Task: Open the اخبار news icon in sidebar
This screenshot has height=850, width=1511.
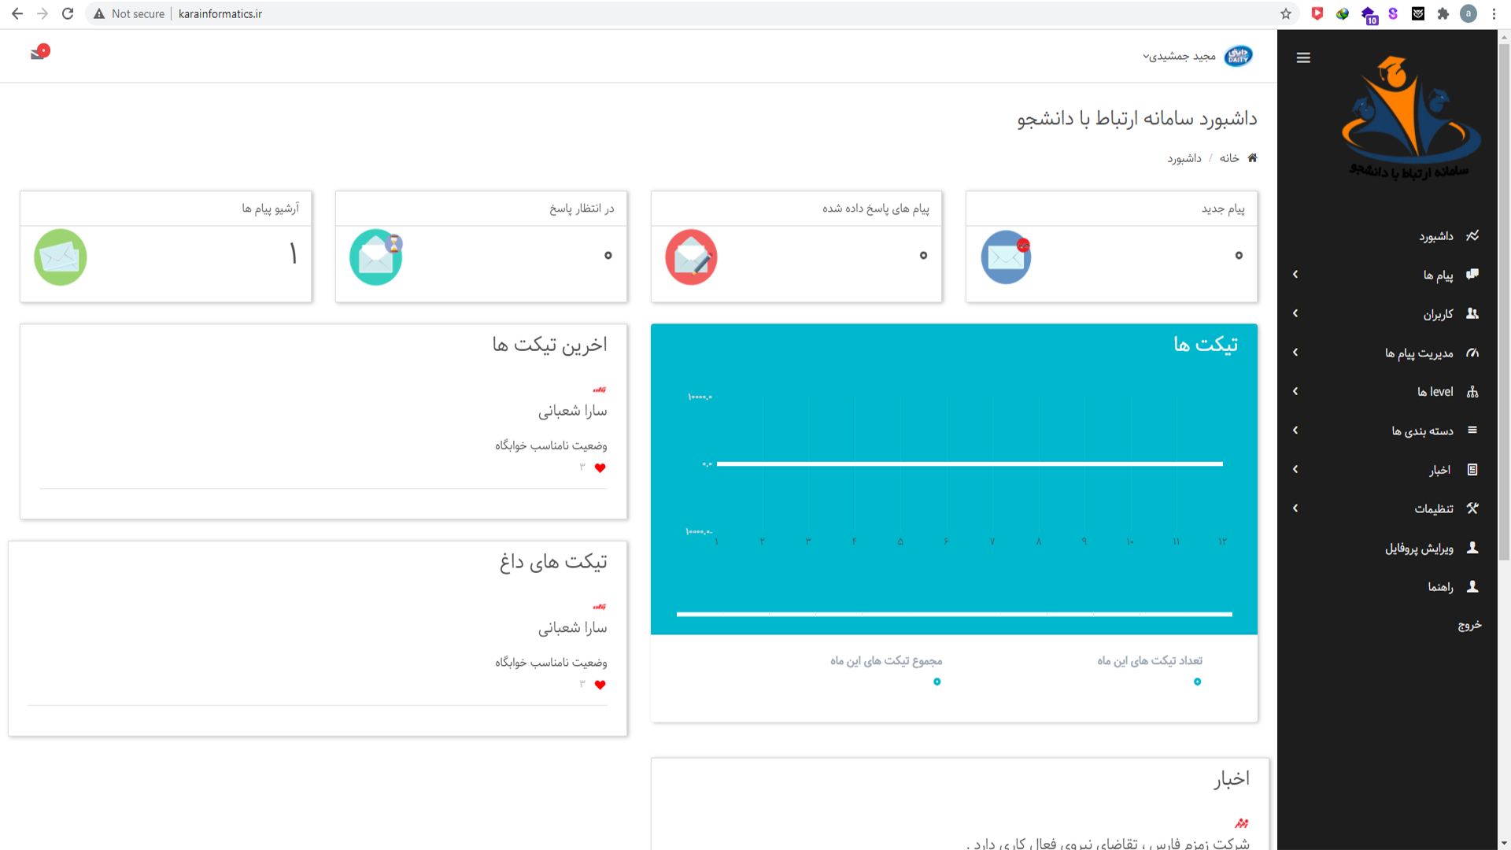Action: coord(1473,469)
